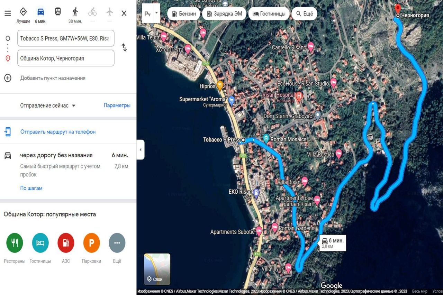The height and width of the screenshot is (295, 443).
Task: Show gas stations via the Бензин chip
Action: point(183,13)
